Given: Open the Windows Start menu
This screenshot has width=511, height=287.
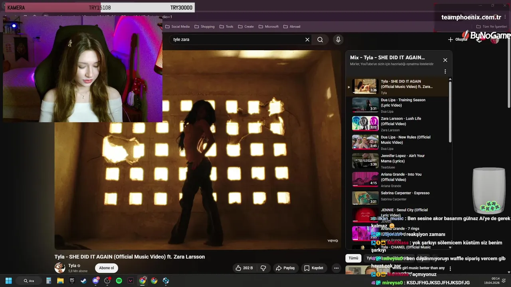Looking at the screenshot, I should click(8, 281).
